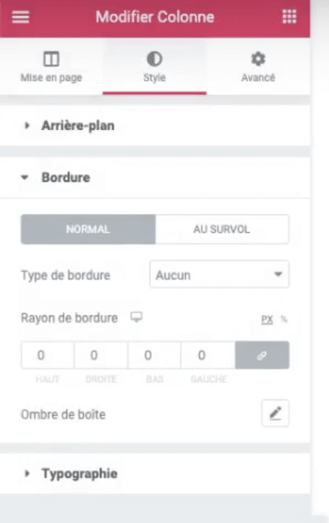
Task: Click the Mise en page layout icon
Action: point(52,59)
